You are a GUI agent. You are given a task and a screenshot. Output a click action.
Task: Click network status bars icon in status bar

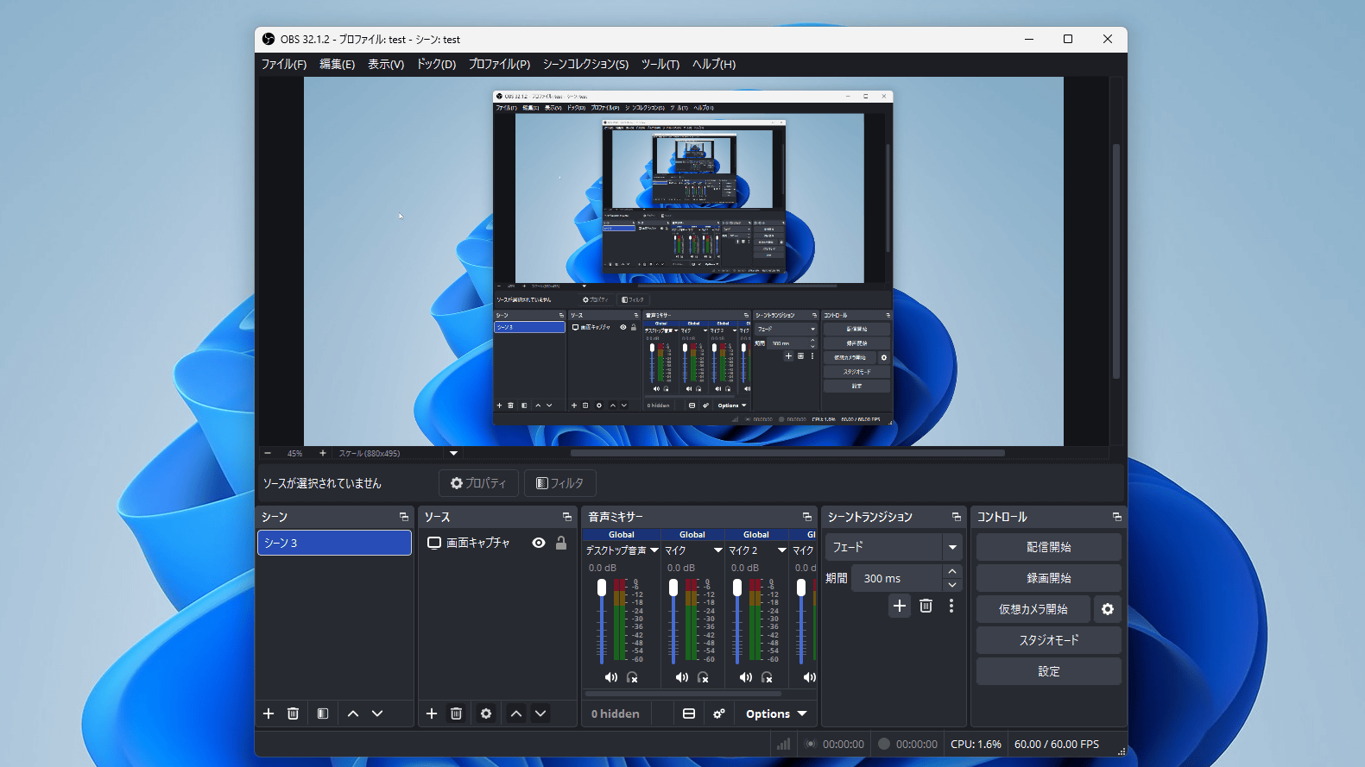[x=783, y=744]
